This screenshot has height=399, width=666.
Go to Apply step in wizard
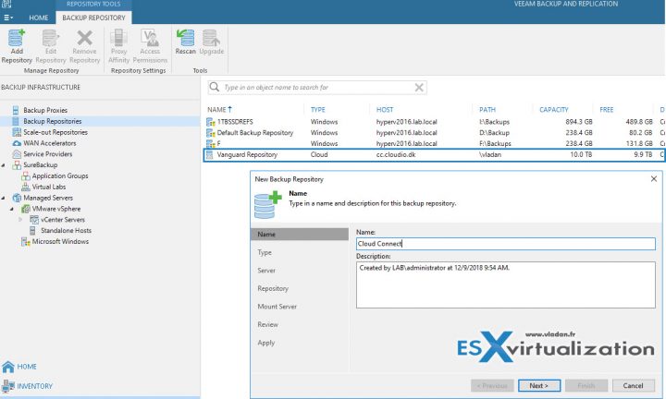265,343
